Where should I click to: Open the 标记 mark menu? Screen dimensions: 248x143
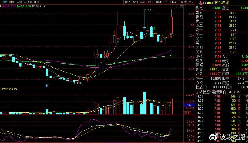tap(175, 2)
